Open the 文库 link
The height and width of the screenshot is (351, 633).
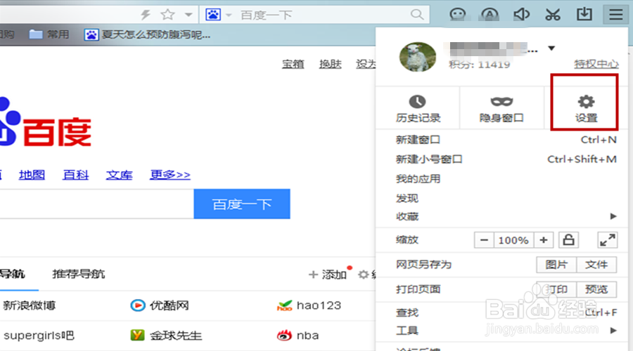click(119, 175)
